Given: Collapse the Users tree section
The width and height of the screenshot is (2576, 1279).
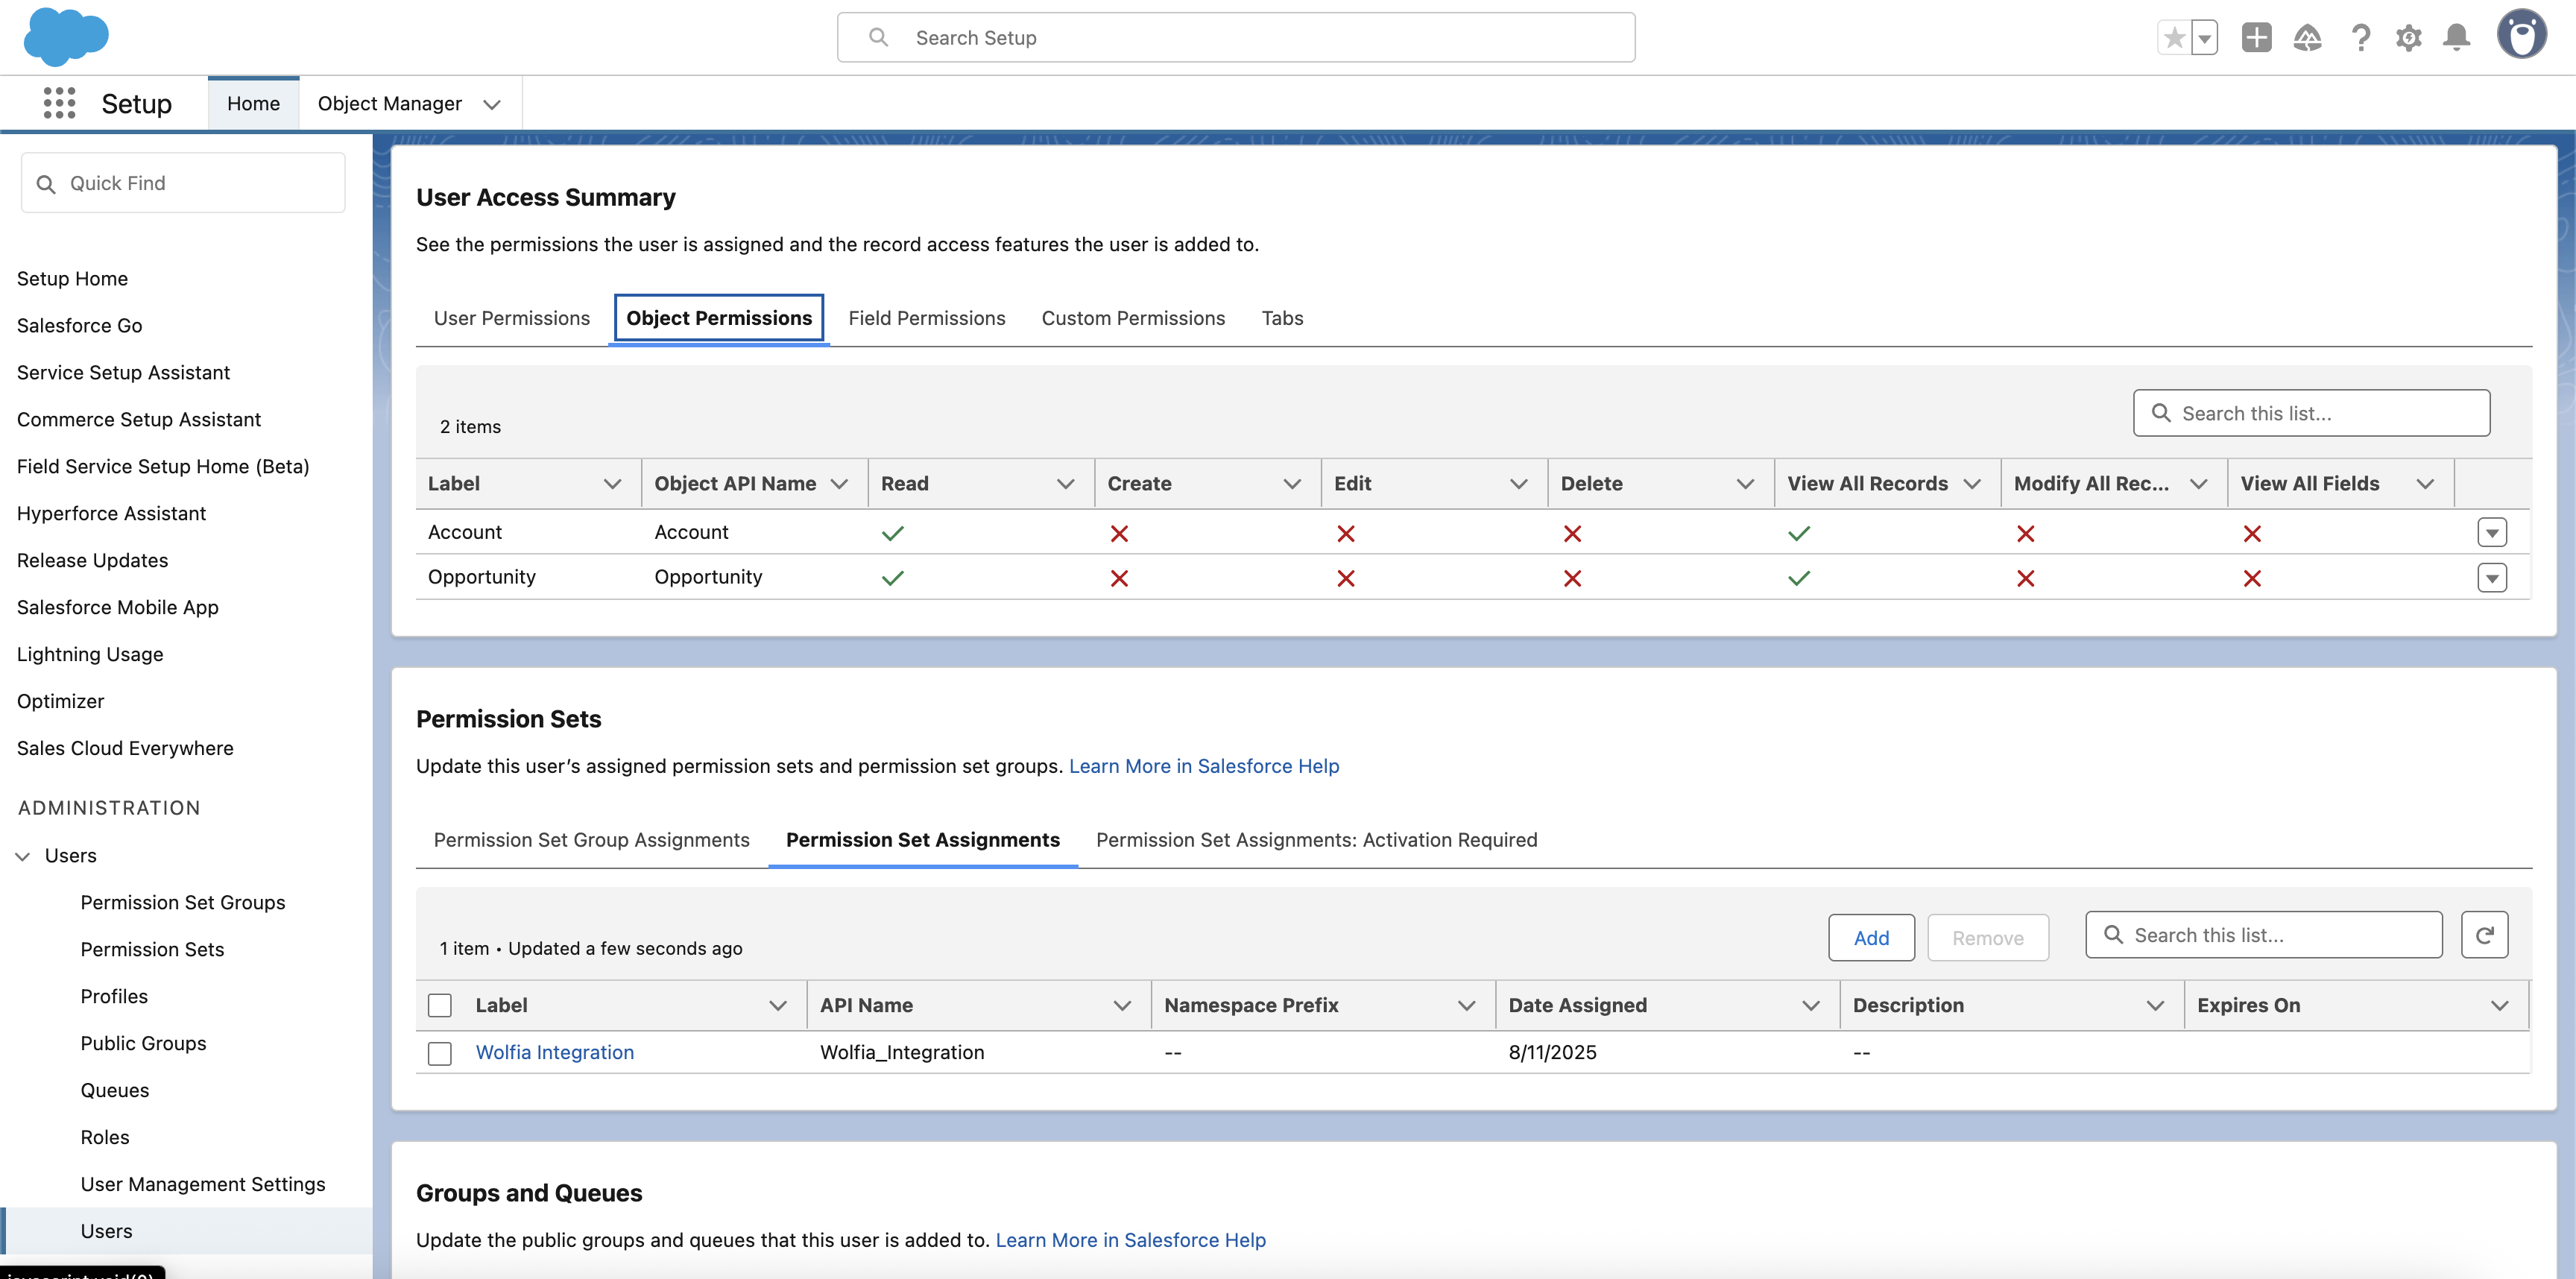Looking at the screenshot, I should 23,856.
